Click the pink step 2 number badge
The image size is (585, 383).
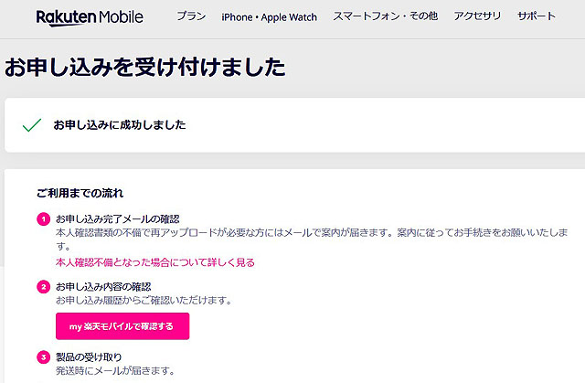(x=42, y=287)
